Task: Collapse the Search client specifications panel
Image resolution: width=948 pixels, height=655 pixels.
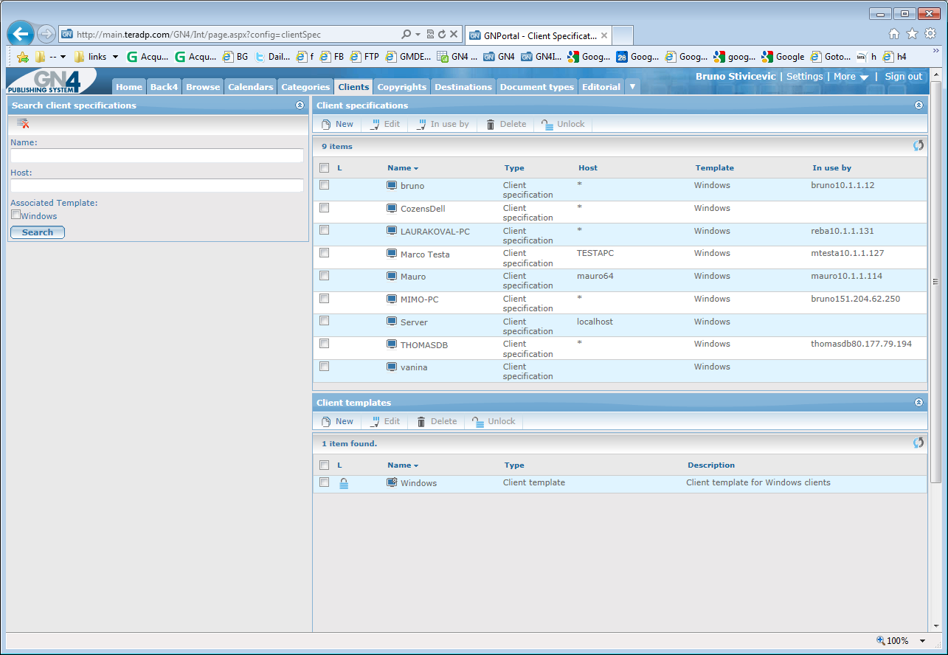Action: click(x=300, y=105)
